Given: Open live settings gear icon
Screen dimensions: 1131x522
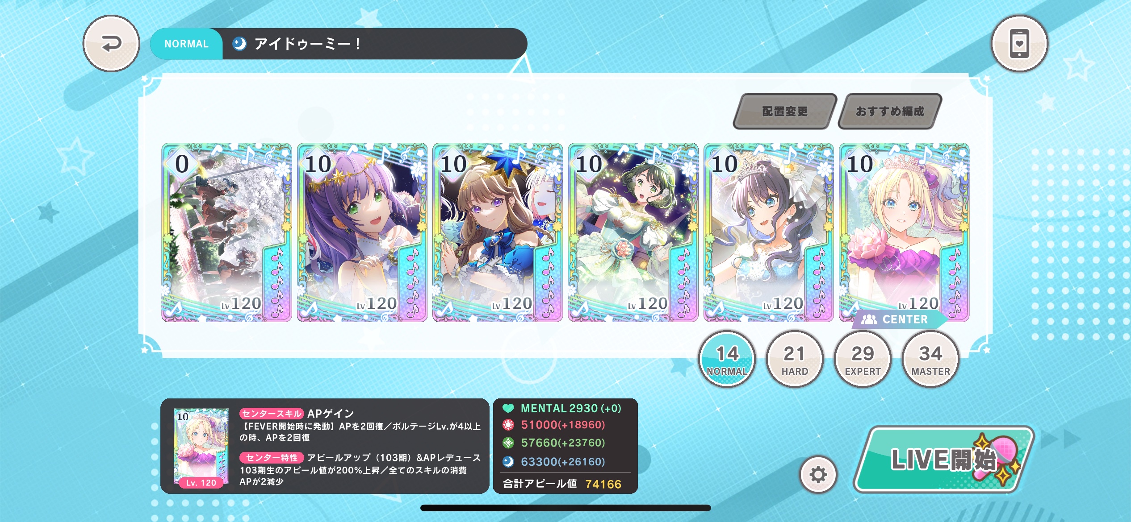Looking at the screenshot, I should 818,474.
